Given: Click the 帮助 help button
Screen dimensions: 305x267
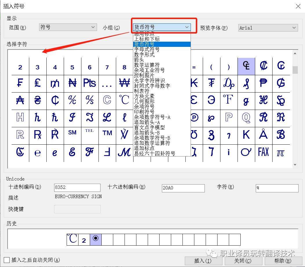Looking at the screenshot, I should click(282, 261).
